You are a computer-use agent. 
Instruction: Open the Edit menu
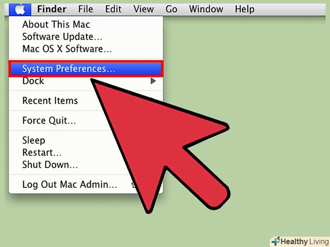click(x=113, y=9)
